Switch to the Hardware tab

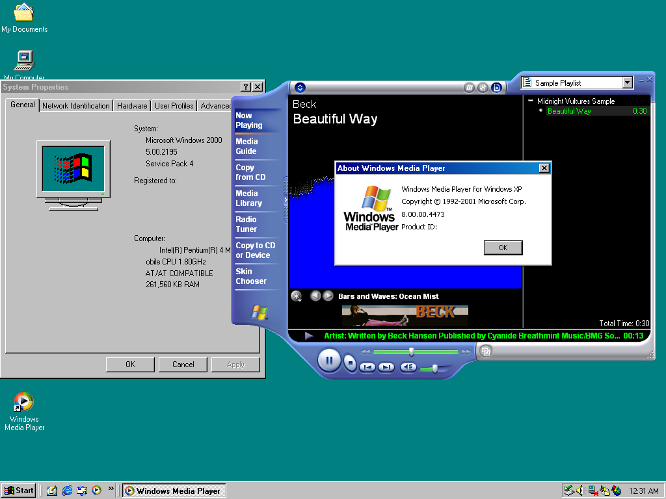point(132,106)
